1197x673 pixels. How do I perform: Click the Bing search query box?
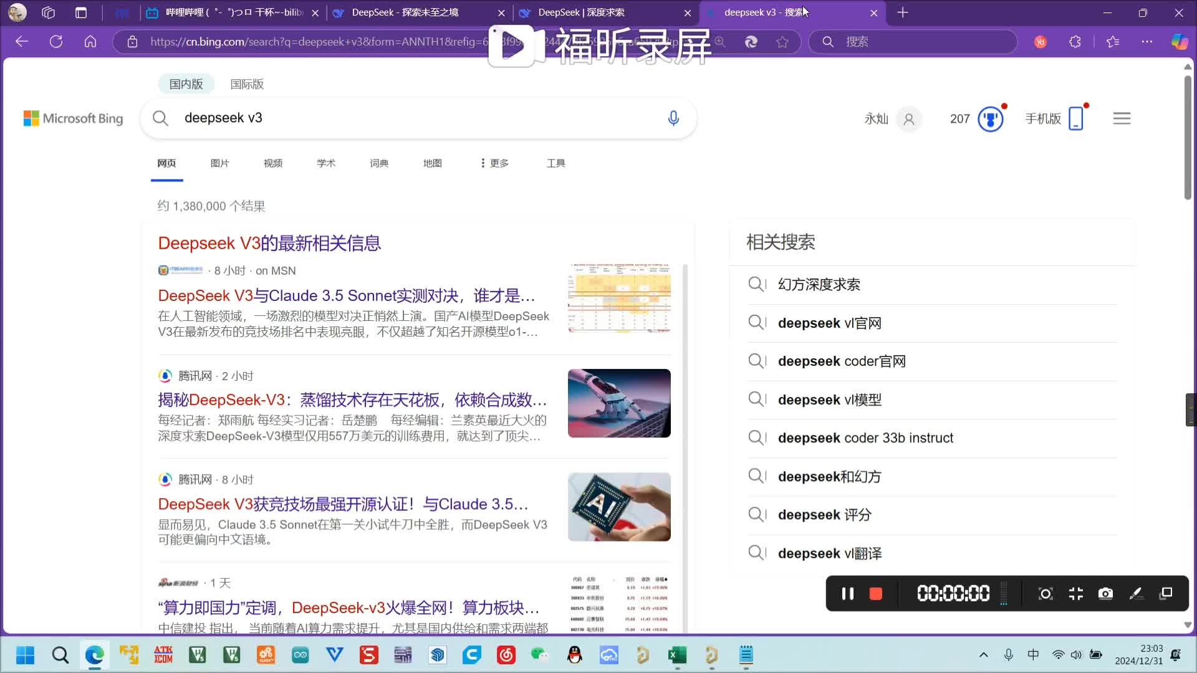[418, 118]
